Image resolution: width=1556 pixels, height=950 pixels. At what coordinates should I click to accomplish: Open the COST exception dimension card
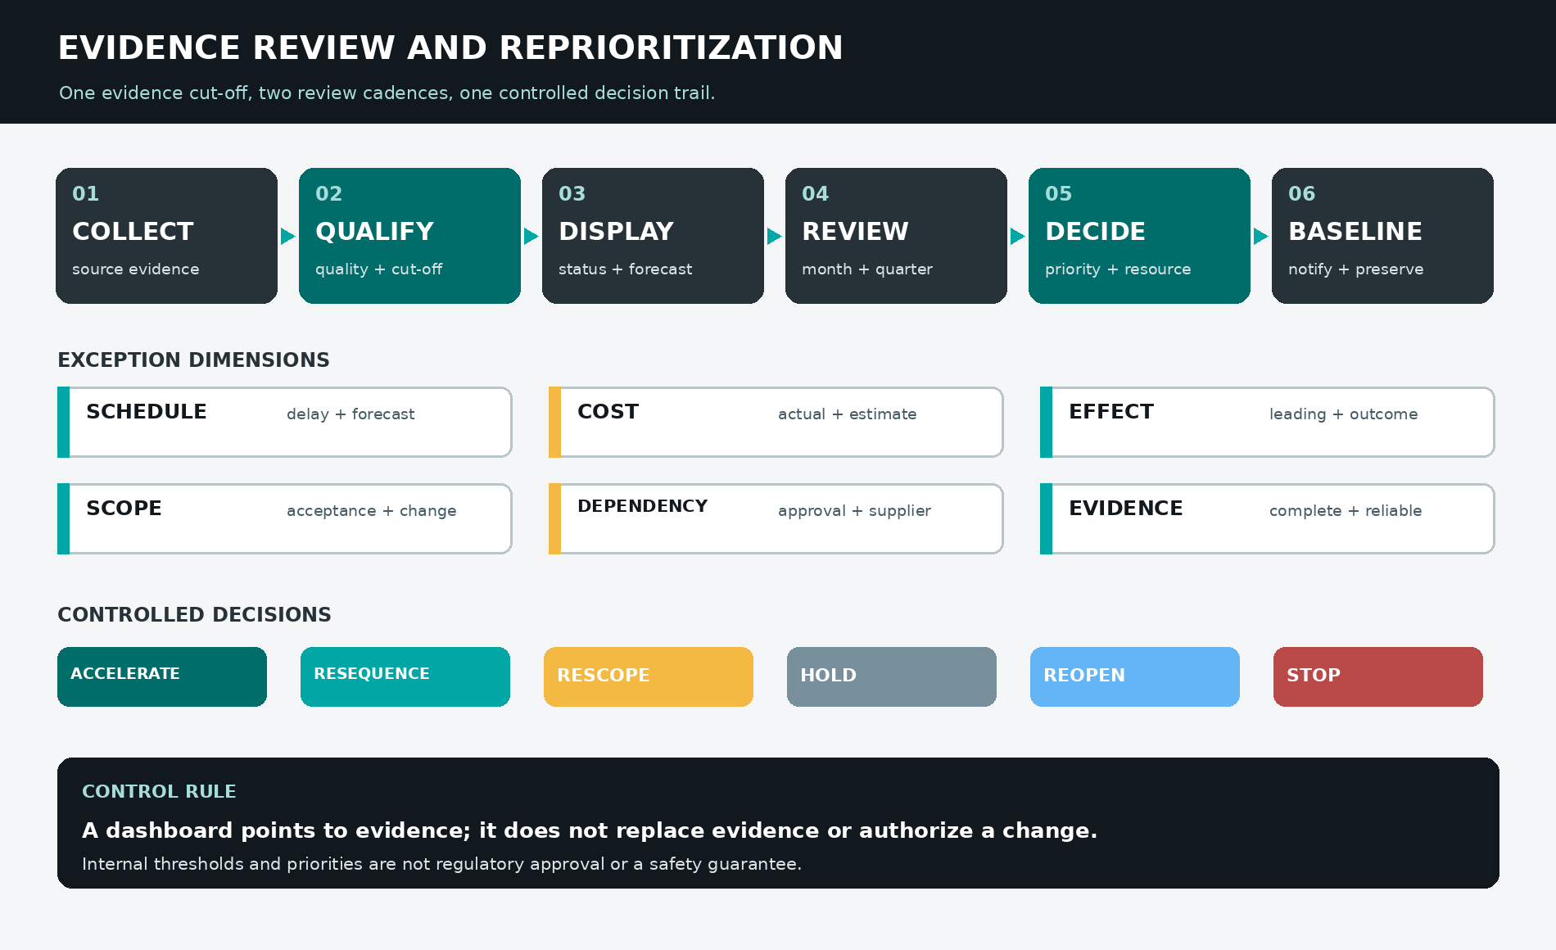click(x=776, y=422)
